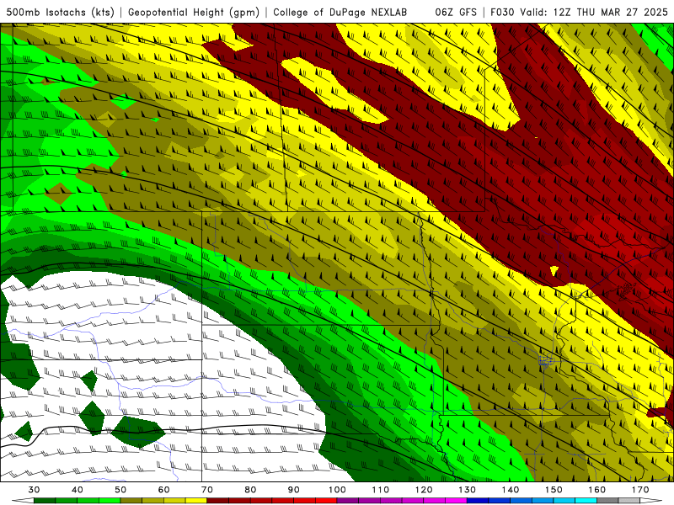
Task: Click the 150 label on the color scale
Action: (x=554, y=490)
